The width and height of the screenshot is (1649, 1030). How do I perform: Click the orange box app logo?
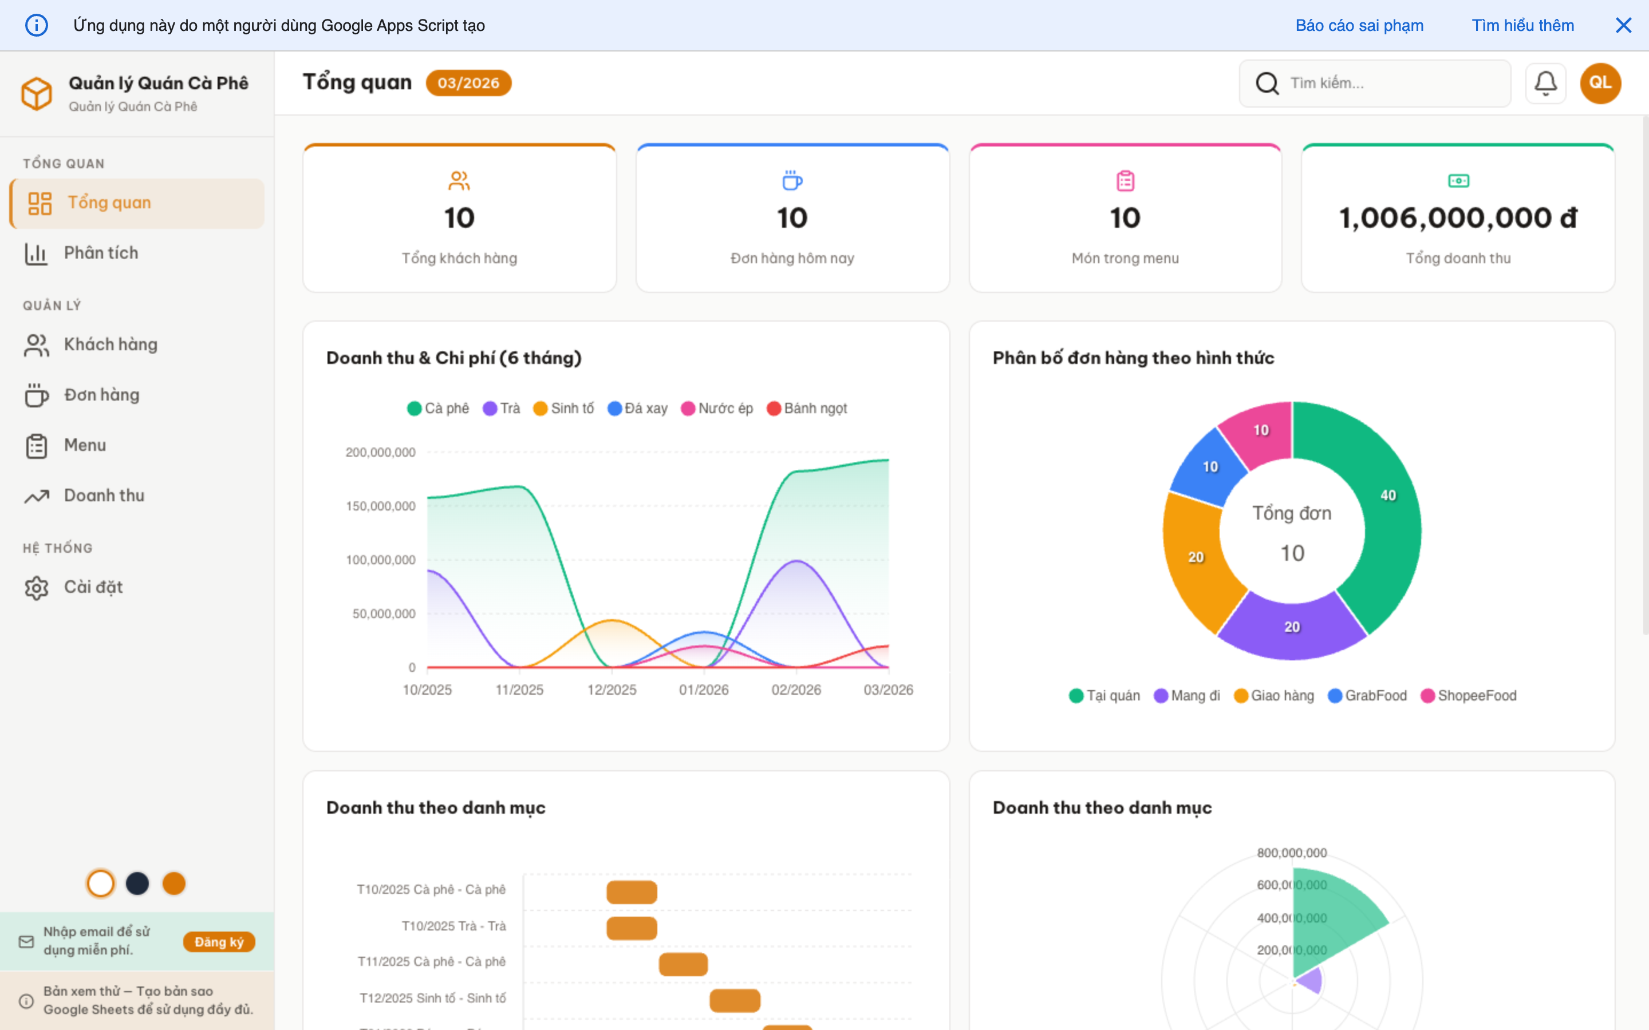click(36, 93)
